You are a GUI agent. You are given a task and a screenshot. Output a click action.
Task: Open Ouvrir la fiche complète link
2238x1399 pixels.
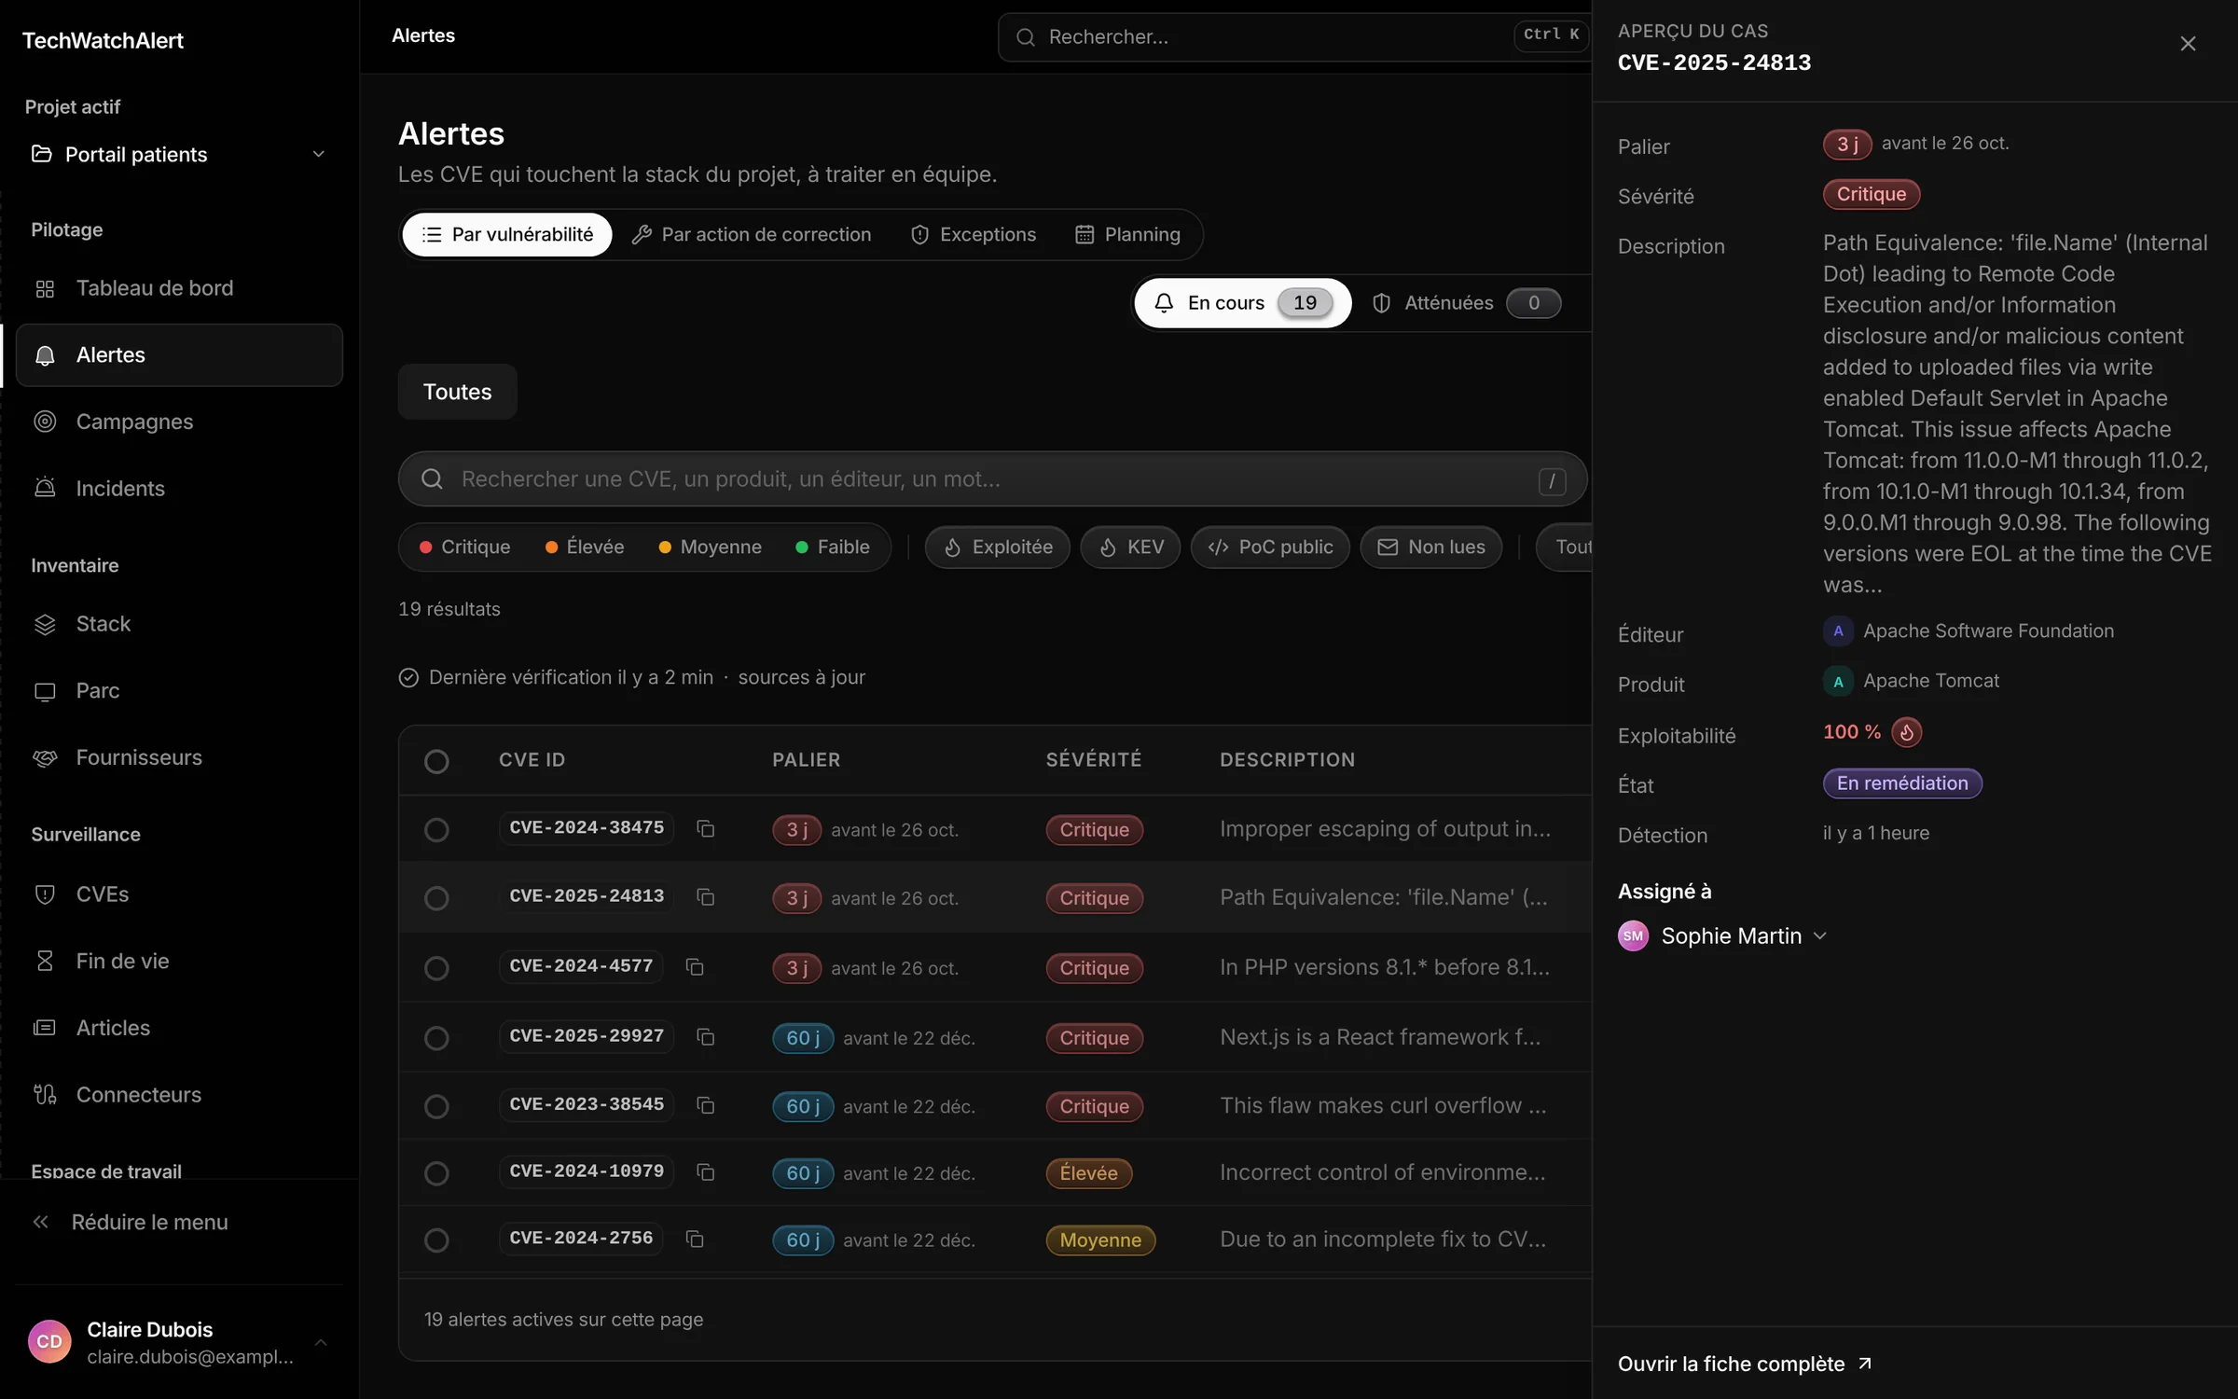coord(1744,1364)
